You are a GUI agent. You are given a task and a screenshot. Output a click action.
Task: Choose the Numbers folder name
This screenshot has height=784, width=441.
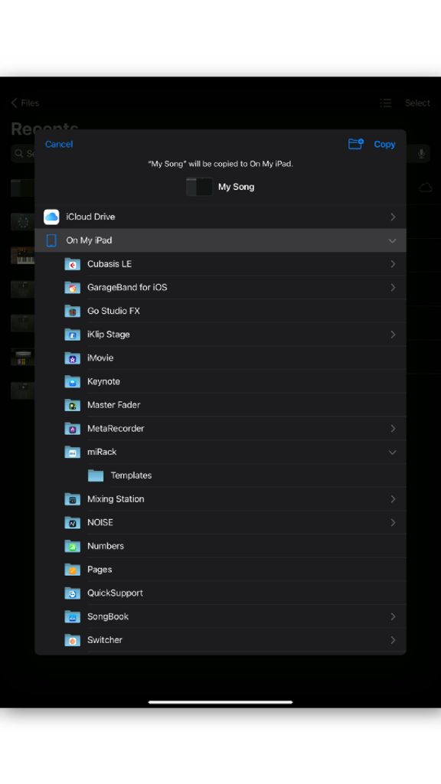(106, 546)
